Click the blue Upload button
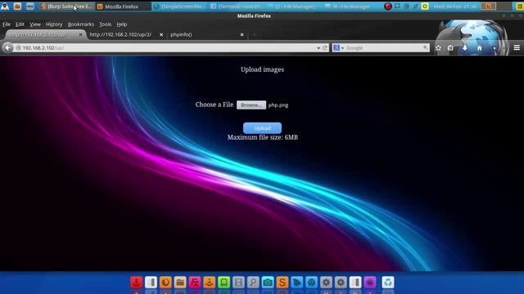Screen dimensions: 524x294 click(262, 128)
